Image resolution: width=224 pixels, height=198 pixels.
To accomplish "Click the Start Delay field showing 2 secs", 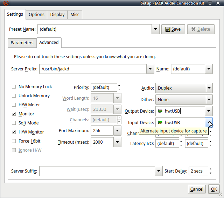I will pos(198,171).
